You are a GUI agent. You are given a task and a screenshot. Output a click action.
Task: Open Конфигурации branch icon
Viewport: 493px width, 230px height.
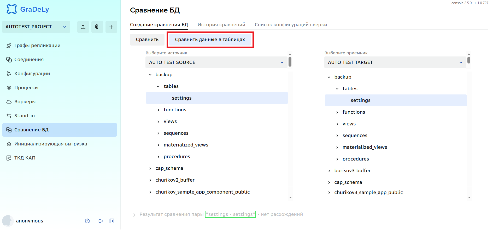[9, 74]
